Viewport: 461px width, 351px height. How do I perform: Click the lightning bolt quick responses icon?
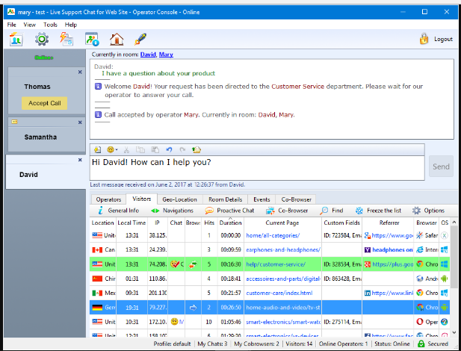[66, 40]
